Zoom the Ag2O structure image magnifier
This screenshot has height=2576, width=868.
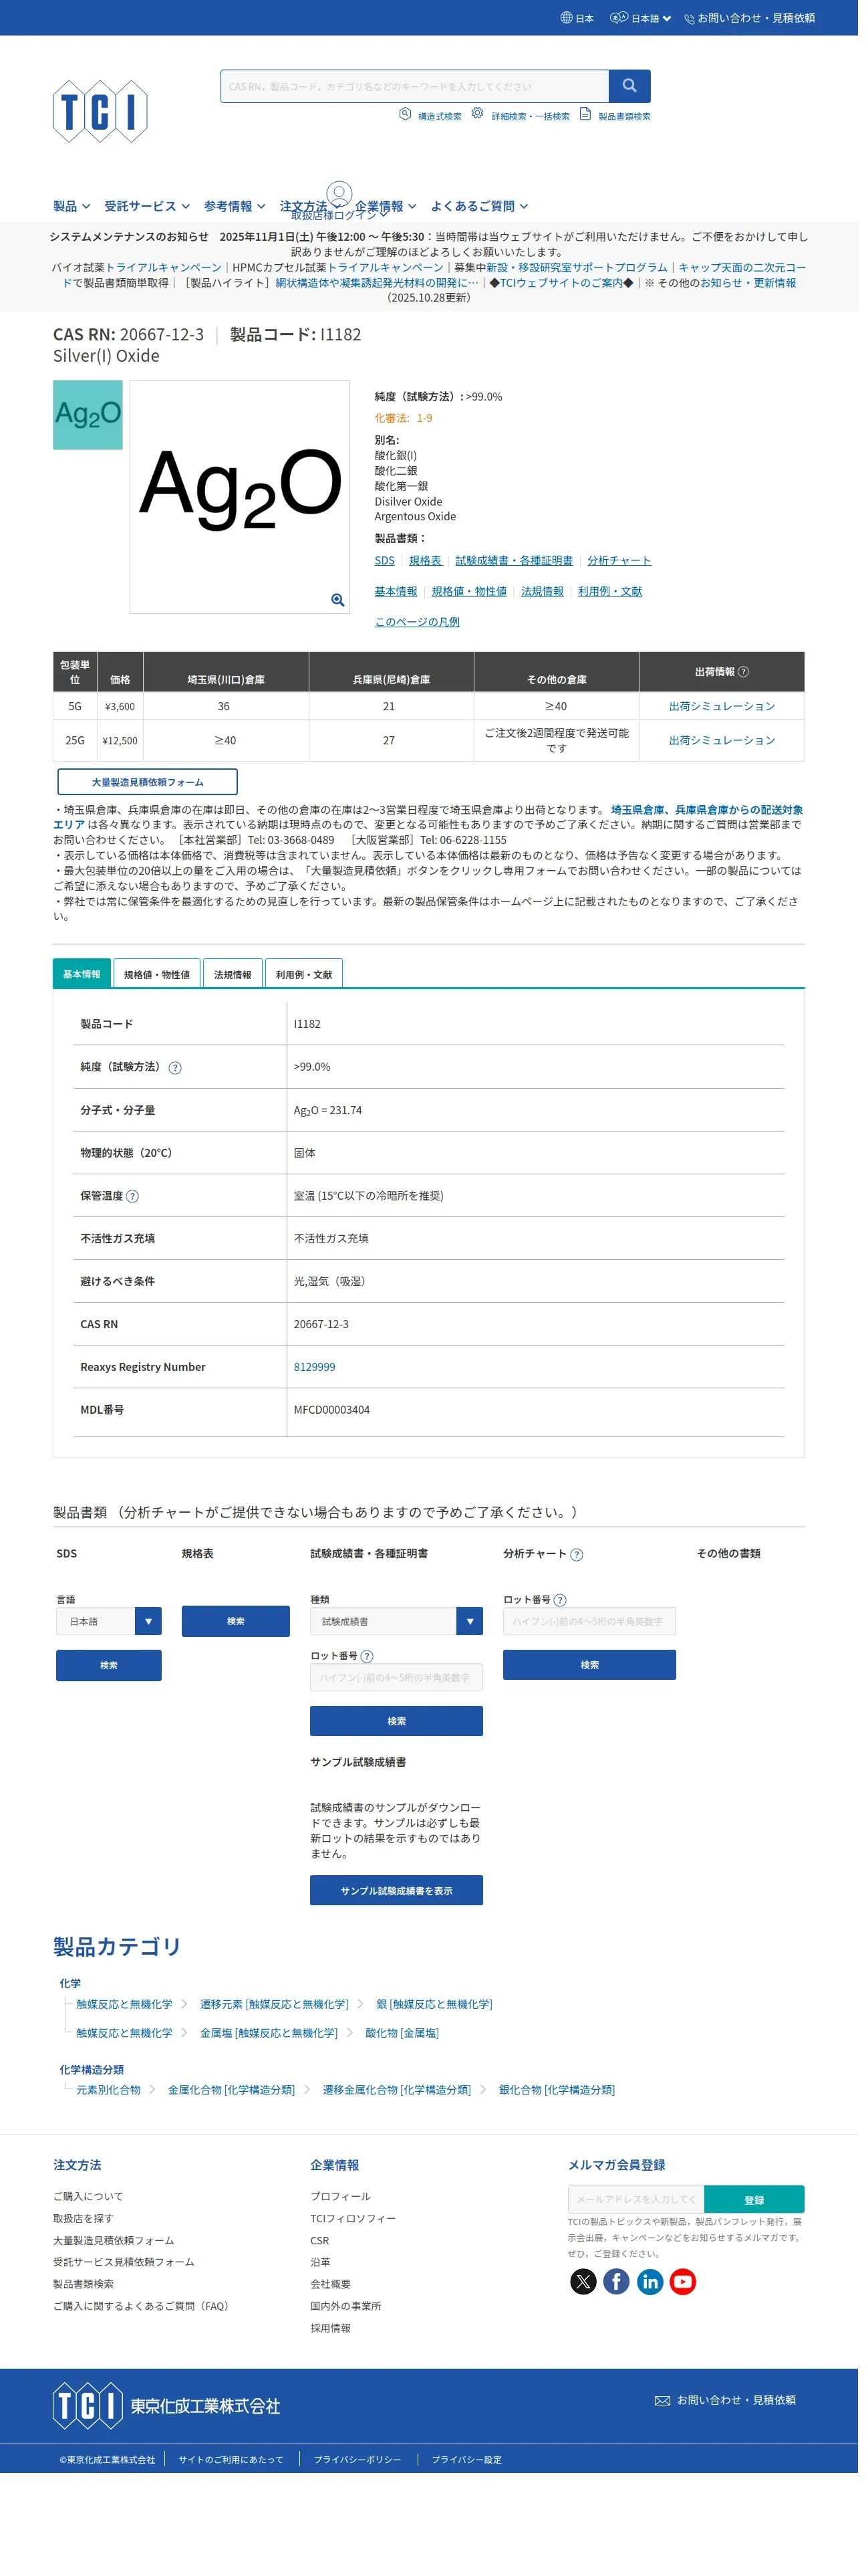337,600
